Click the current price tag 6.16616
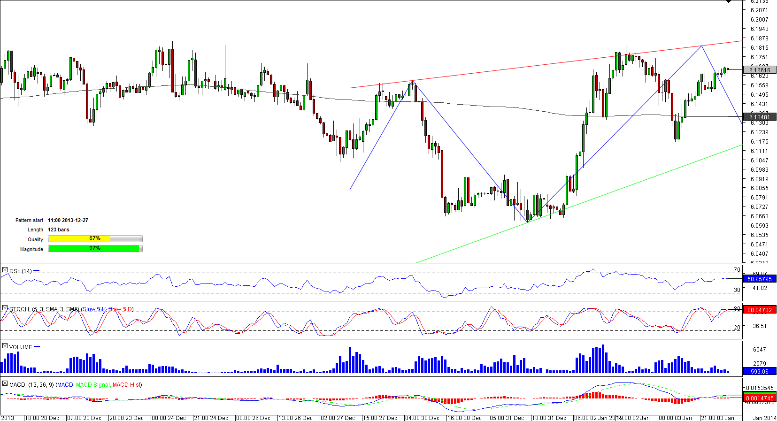 point(760,70)
